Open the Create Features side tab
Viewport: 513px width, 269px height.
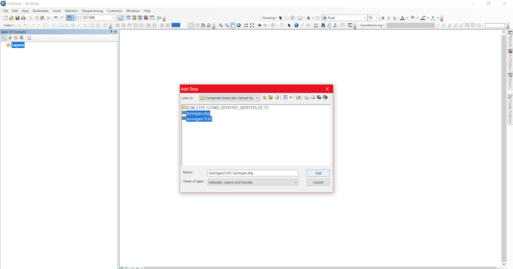(x=510, y=108)
